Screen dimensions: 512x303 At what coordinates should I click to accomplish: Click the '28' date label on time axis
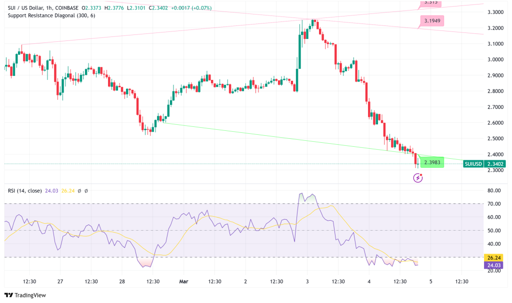point(122,282)
